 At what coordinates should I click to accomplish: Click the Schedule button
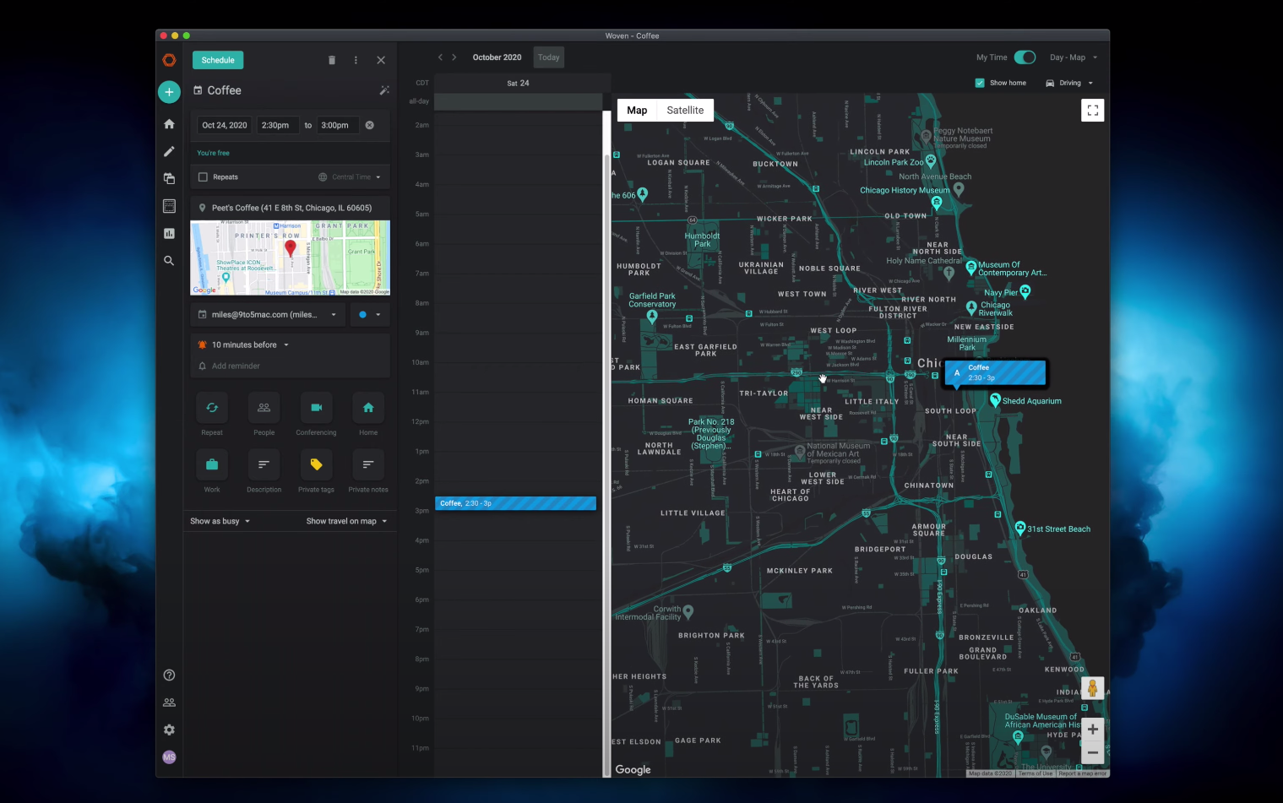point(218,60)
